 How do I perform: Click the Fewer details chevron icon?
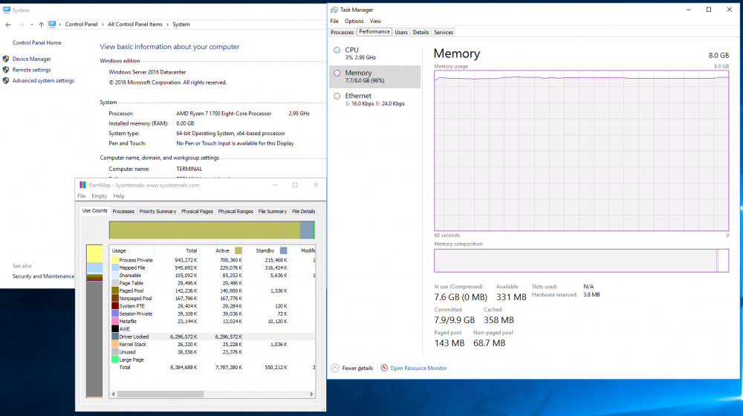click(335, 368)
